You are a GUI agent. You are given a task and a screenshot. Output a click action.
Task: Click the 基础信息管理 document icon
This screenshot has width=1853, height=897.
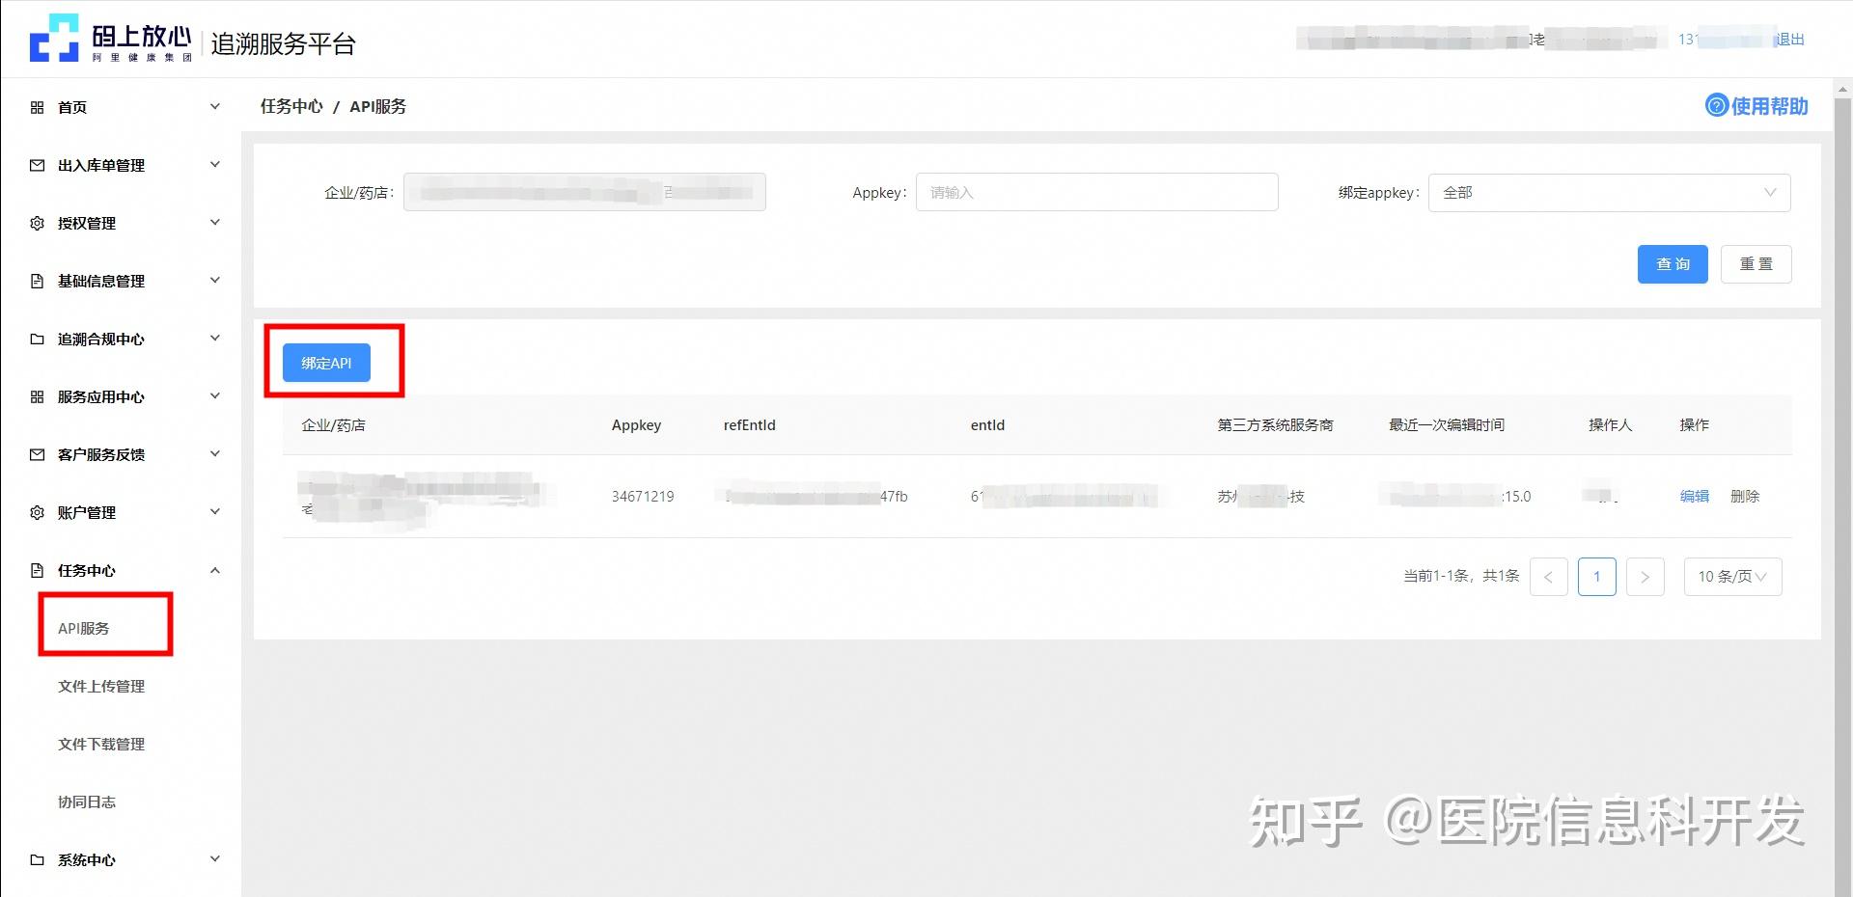point(37,281)
